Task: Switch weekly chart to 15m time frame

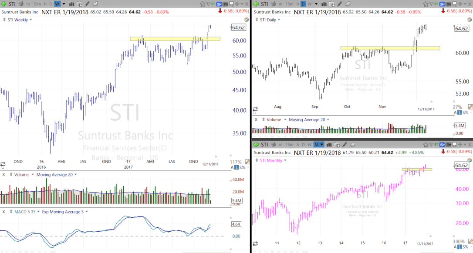Action: [x=37, y=4]
